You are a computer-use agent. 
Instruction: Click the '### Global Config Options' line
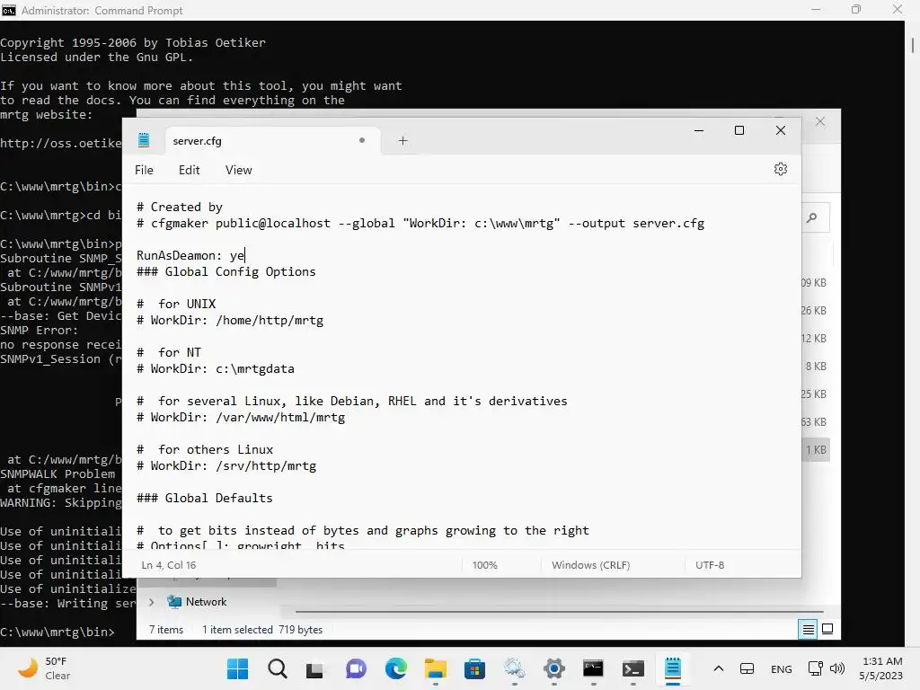coord(226,271)
